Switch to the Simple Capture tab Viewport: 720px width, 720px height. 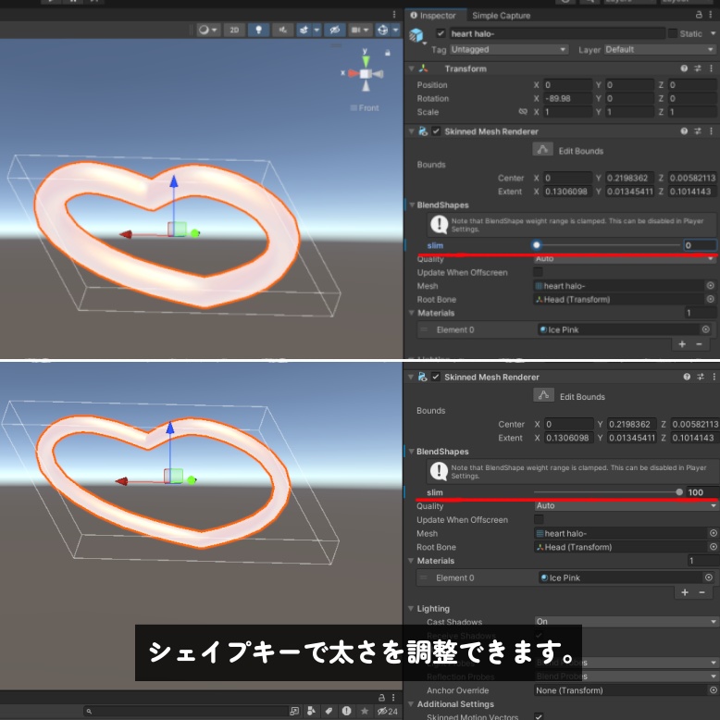click(x=501, y=15)
